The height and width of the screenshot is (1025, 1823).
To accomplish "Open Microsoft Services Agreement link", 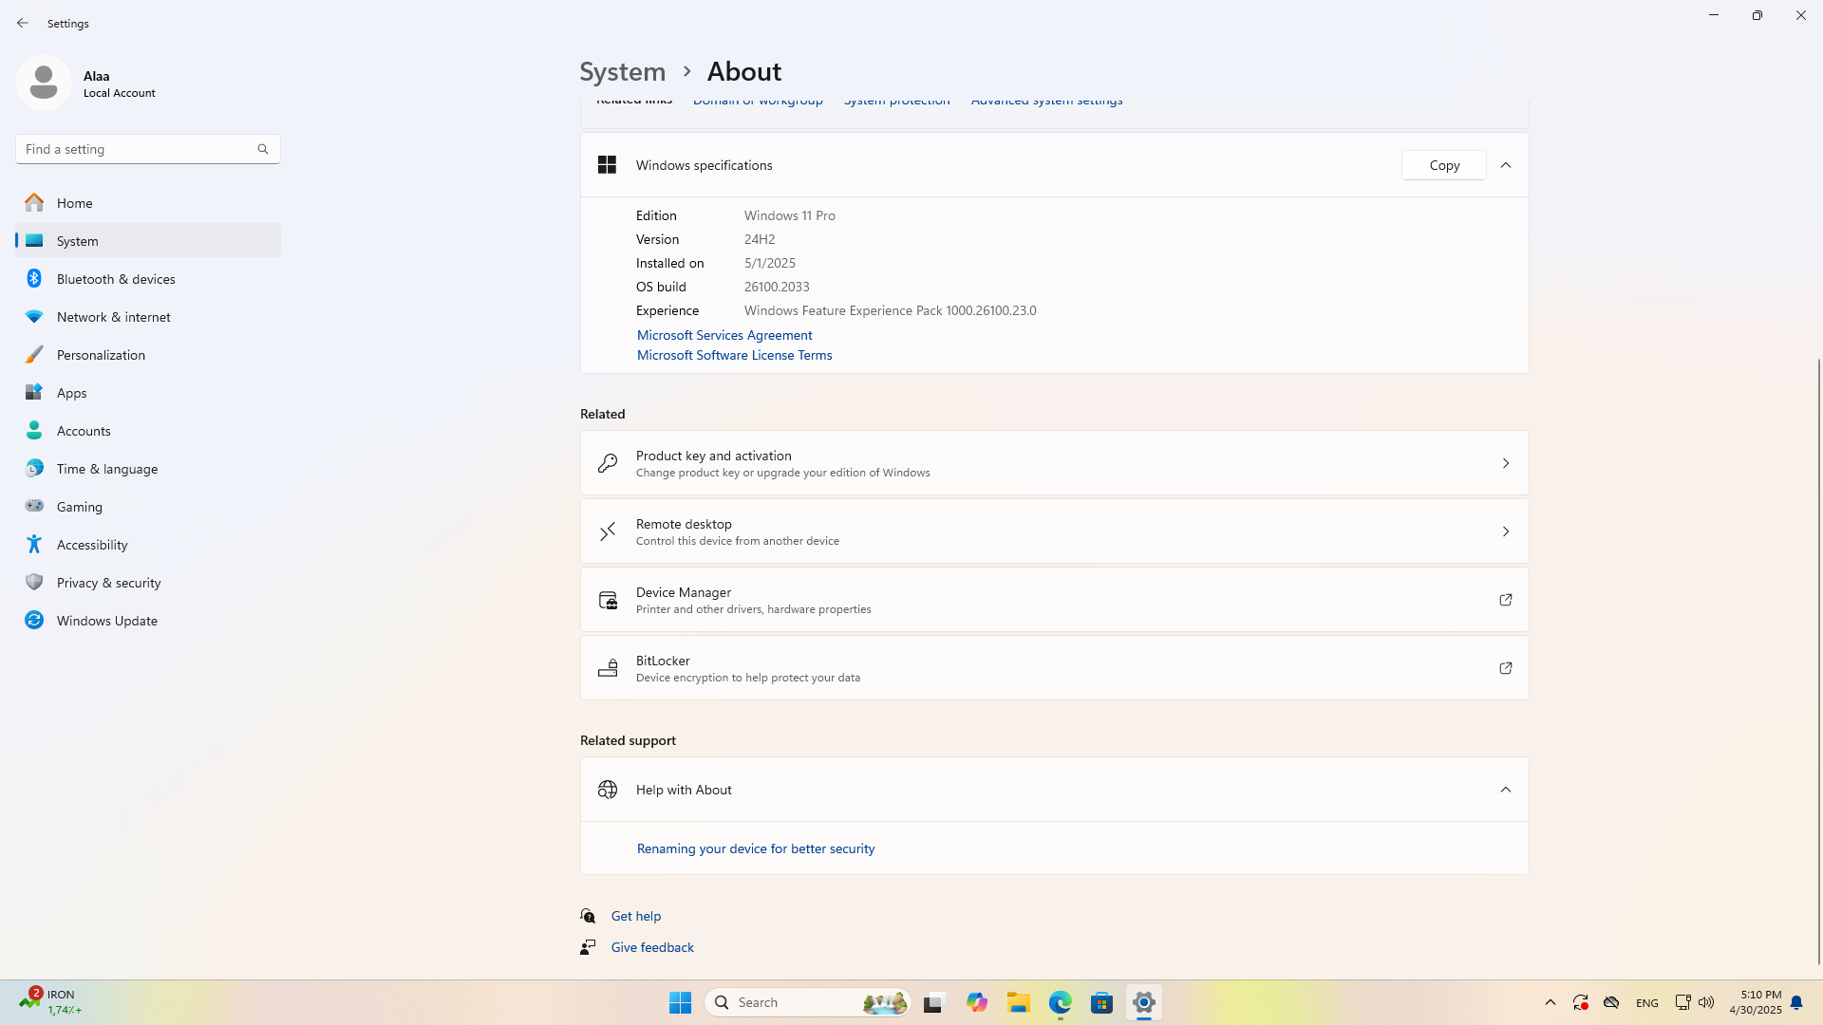I will (x=724, y=335).
